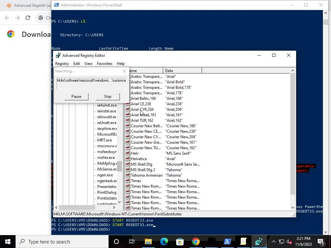Switch to Advanced Regedit taskbar icon
The width and height of the screenshot is (331, 248).
point(259,242)
